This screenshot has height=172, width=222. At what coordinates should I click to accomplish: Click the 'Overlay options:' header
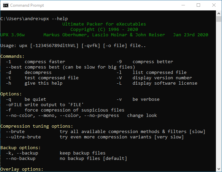point(22,169)
